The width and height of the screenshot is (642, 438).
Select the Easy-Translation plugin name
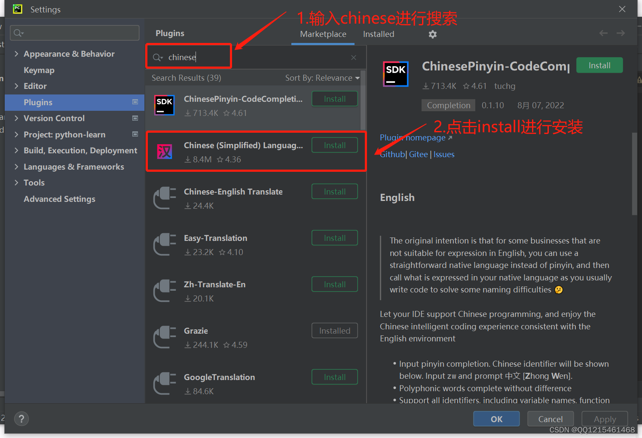click(216, 238)
